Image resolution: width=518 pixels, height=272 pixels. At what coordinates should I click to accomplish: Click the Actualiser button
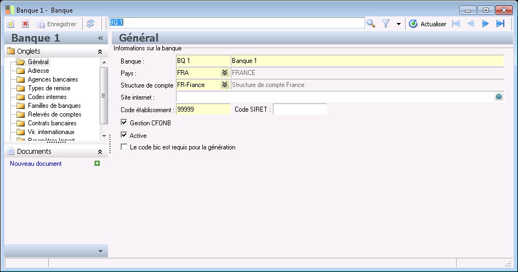pyautogui.click(x=428, y=24)
